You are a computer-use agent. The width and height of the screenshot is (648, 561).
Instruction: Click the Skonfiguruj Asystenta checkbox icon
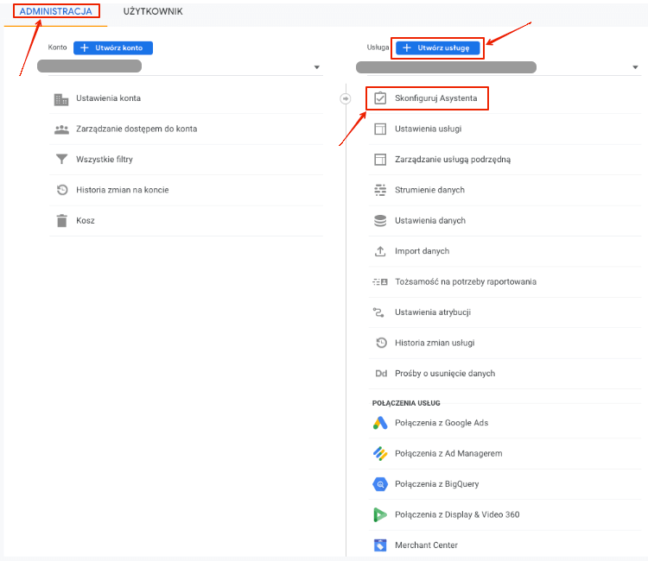tap(380, 98)
